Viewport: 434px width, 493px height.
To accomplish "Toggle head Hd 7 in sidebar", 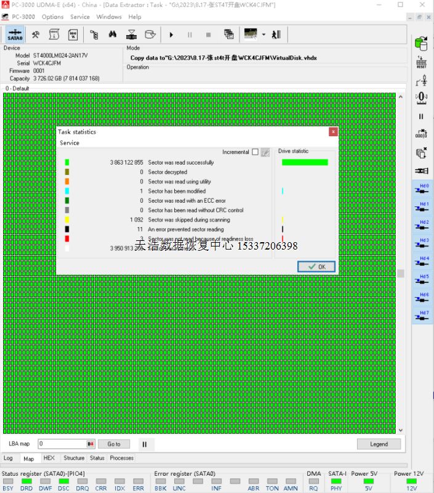I will click(x=421, y=316).
